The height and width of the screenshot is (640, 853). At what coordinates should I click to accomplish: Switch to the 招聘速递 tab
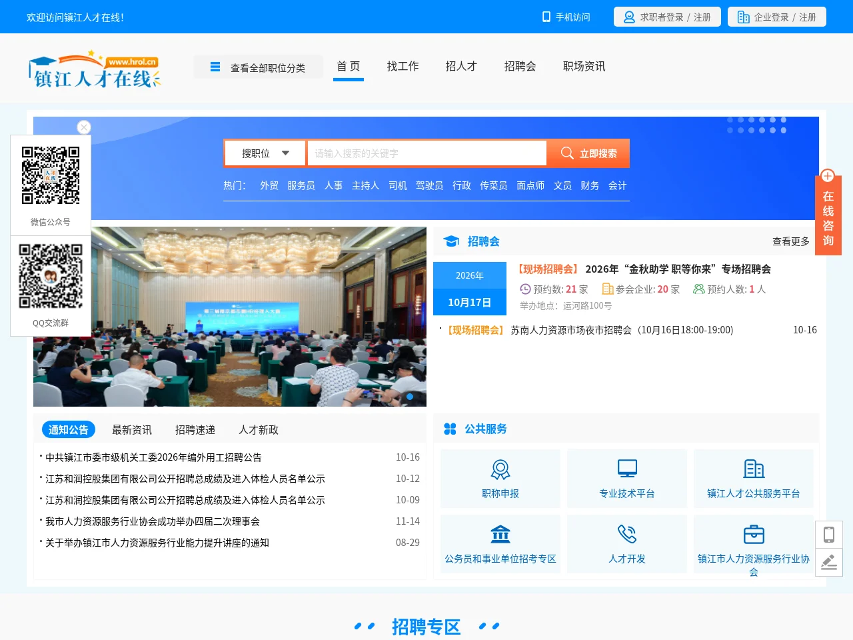point(195,430)
